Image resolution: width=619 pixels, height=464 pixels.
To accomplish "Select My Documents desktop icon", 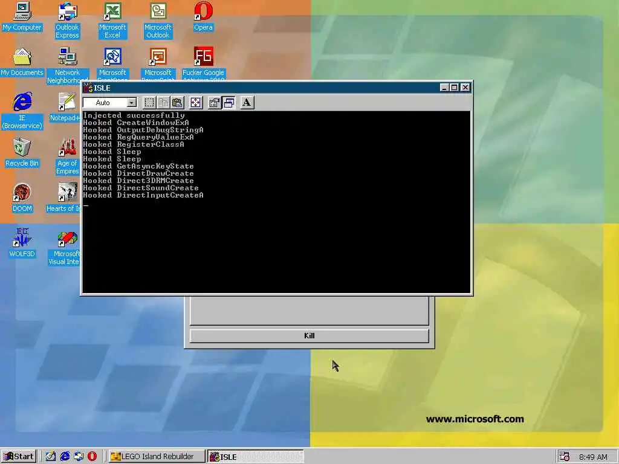I will [22, 62].
